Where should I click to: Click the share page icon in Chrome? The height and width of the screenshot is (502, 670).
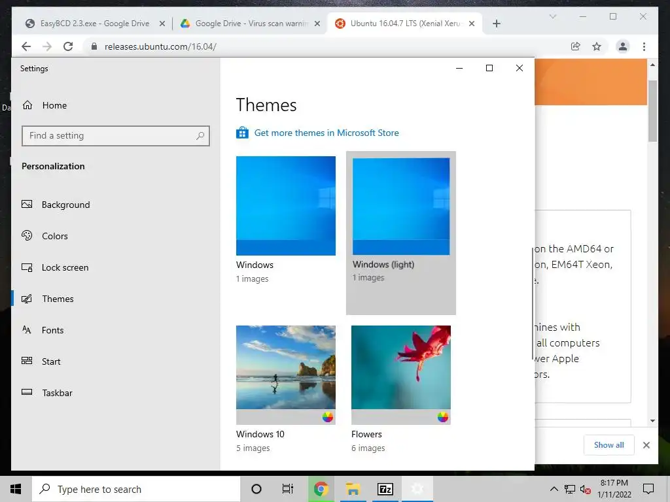[576, 46]
